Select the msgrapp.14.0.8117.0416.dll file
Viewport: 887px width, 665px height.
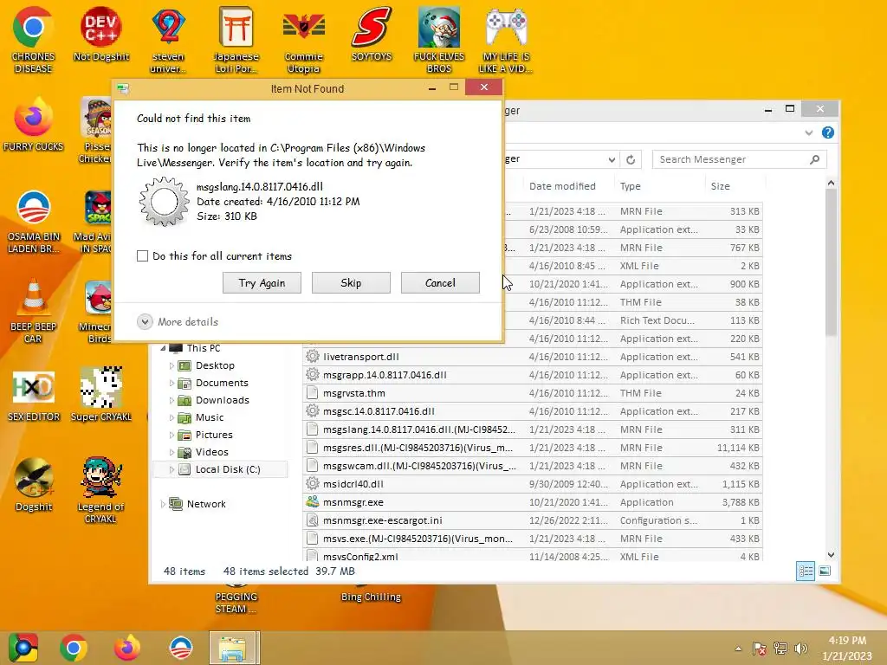click(x=533, y=375)
